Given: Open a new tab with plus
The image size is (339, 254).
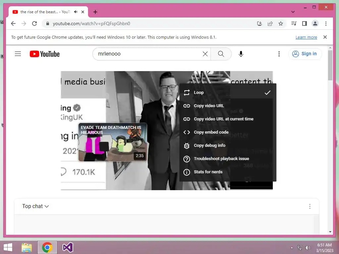Looking at the screenshot, I should [x=95, y=12].
